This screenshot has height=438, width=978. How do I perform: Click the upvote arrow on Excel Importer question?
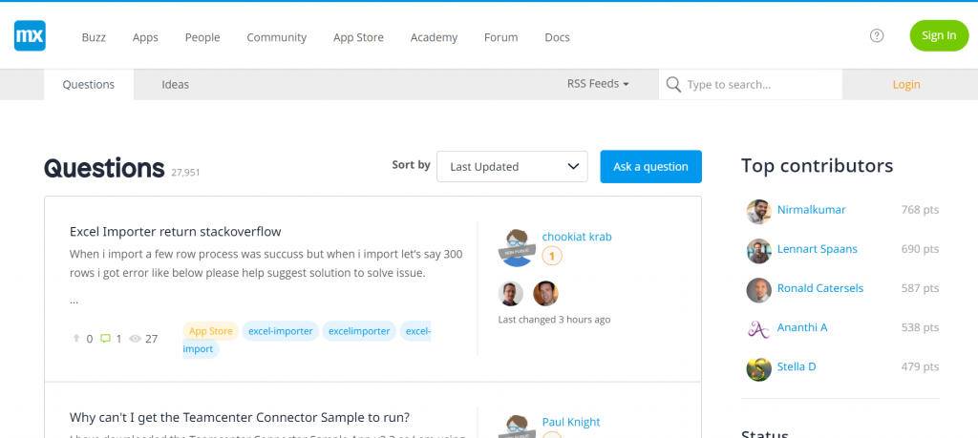(x=76, y=339)
